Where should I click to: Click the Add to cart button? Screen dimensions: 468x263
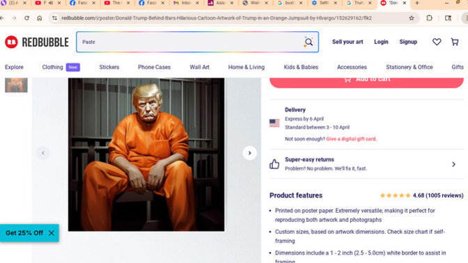(x=366, y=83)
